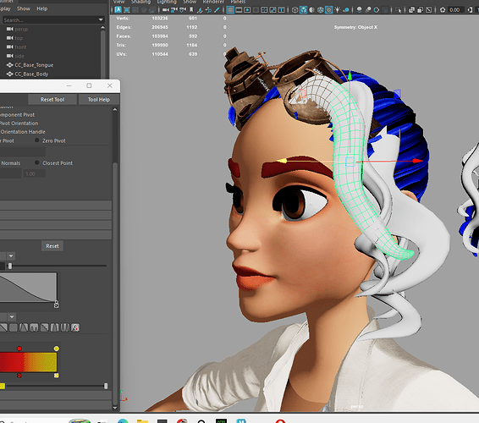Select the last falloff curve preset icon
This screenshot has height=423, width=479.
tap(75, 327)
